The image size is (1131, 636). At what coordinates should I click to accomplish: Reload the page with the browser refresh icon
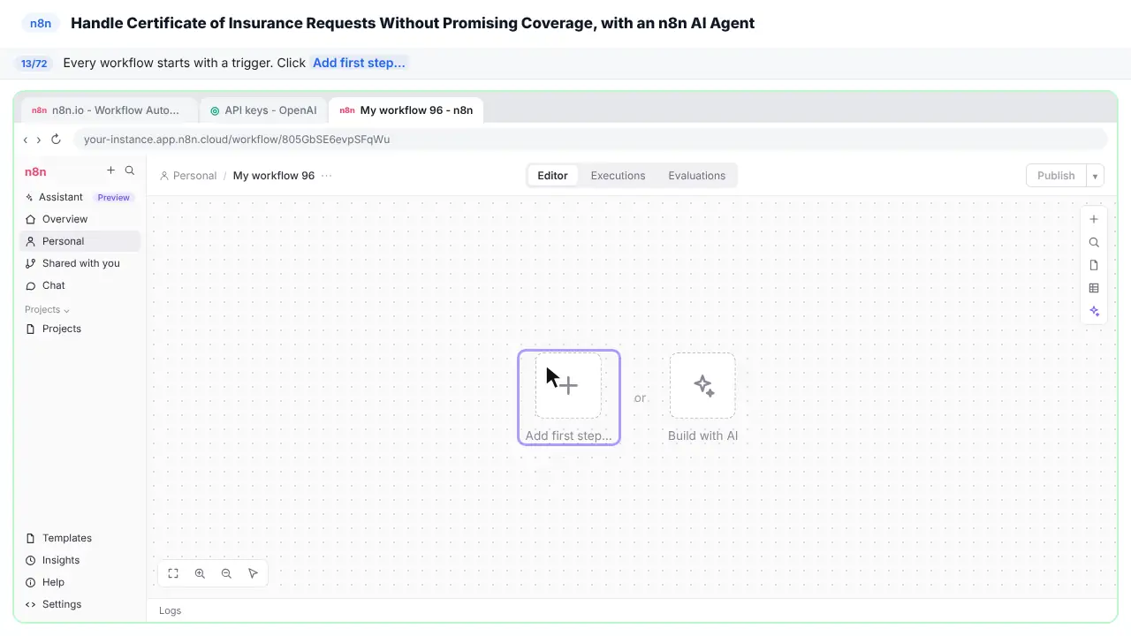(x=56, y=139)
